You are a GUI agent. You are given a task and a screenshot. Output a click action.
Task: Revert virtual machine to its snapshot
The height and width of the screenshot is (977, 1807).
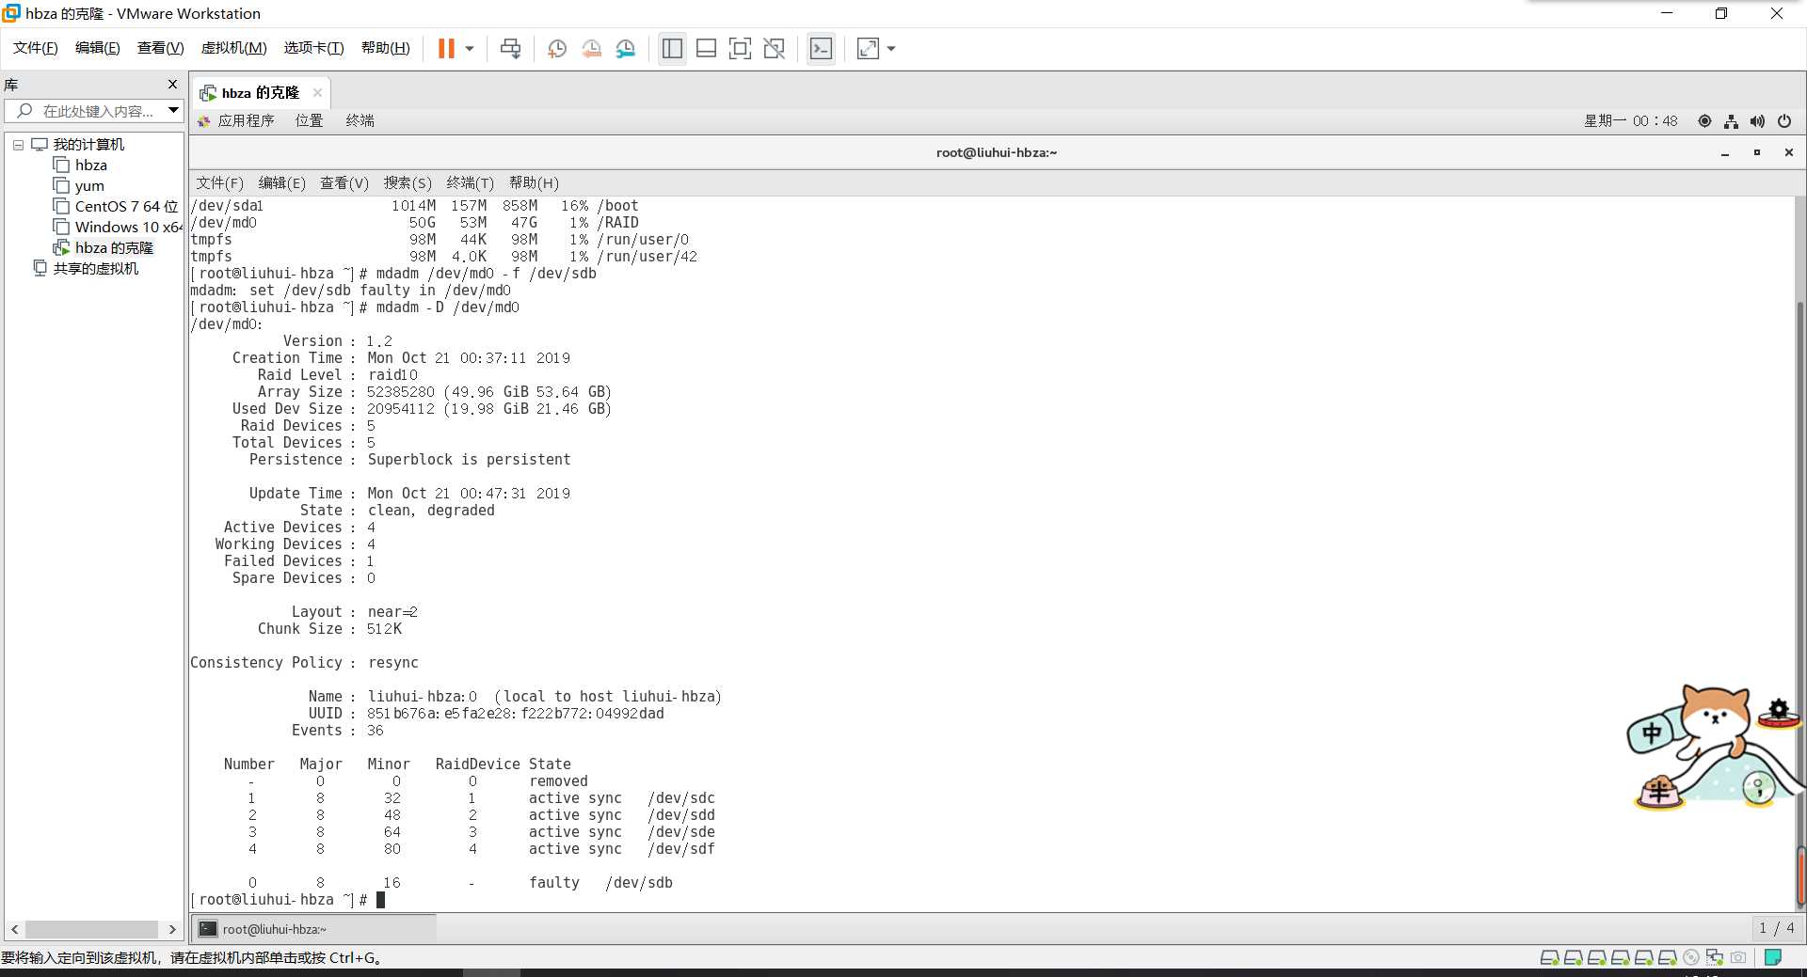pyautogui.click(x=591, y=49)
